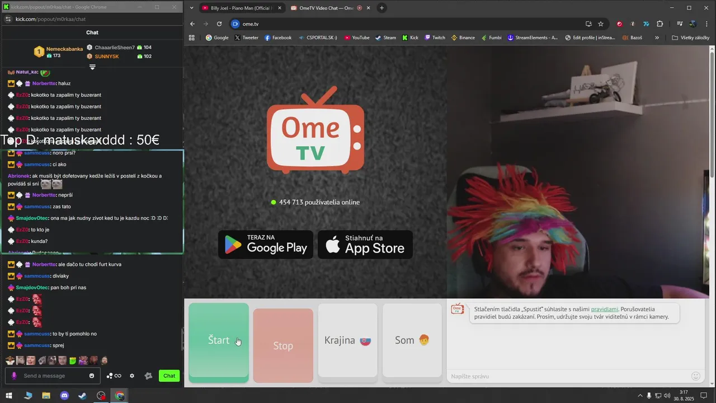Click the 7TV extension icon
716x403 pixels.
point(646,24)
